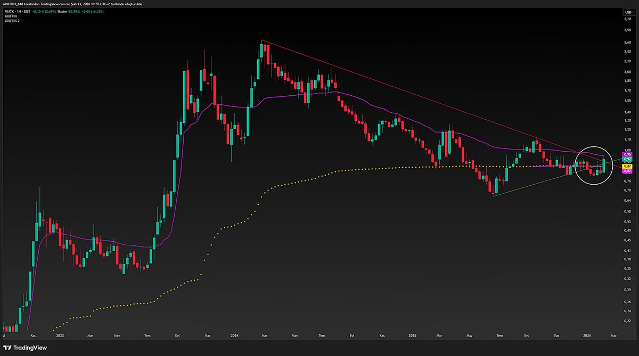The width and height of the screenshot is (639, 356).
Task: Click the TradingView logo at bottom left
Action: [x=24, y=347]
